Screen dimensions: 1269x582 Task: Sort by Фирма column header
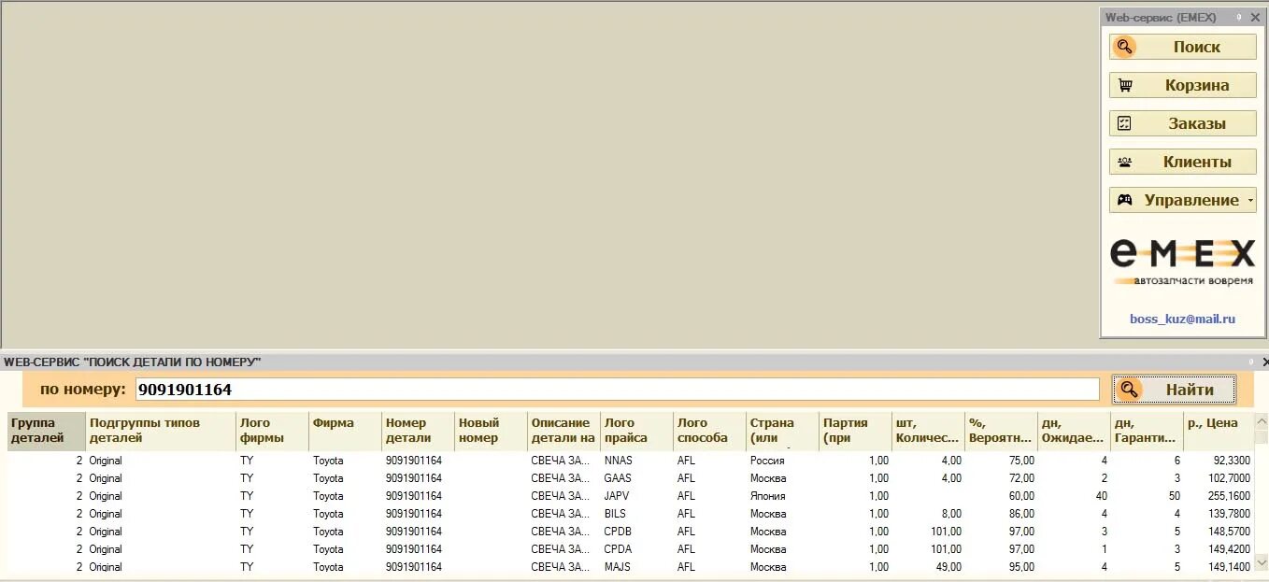tap(345, 431)
